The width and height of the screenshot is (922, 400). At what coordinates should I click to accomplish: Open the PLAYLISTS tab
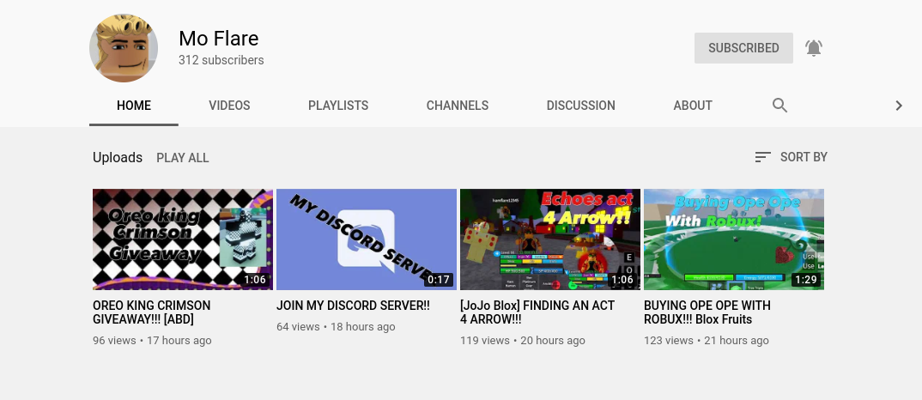(338, 106)
